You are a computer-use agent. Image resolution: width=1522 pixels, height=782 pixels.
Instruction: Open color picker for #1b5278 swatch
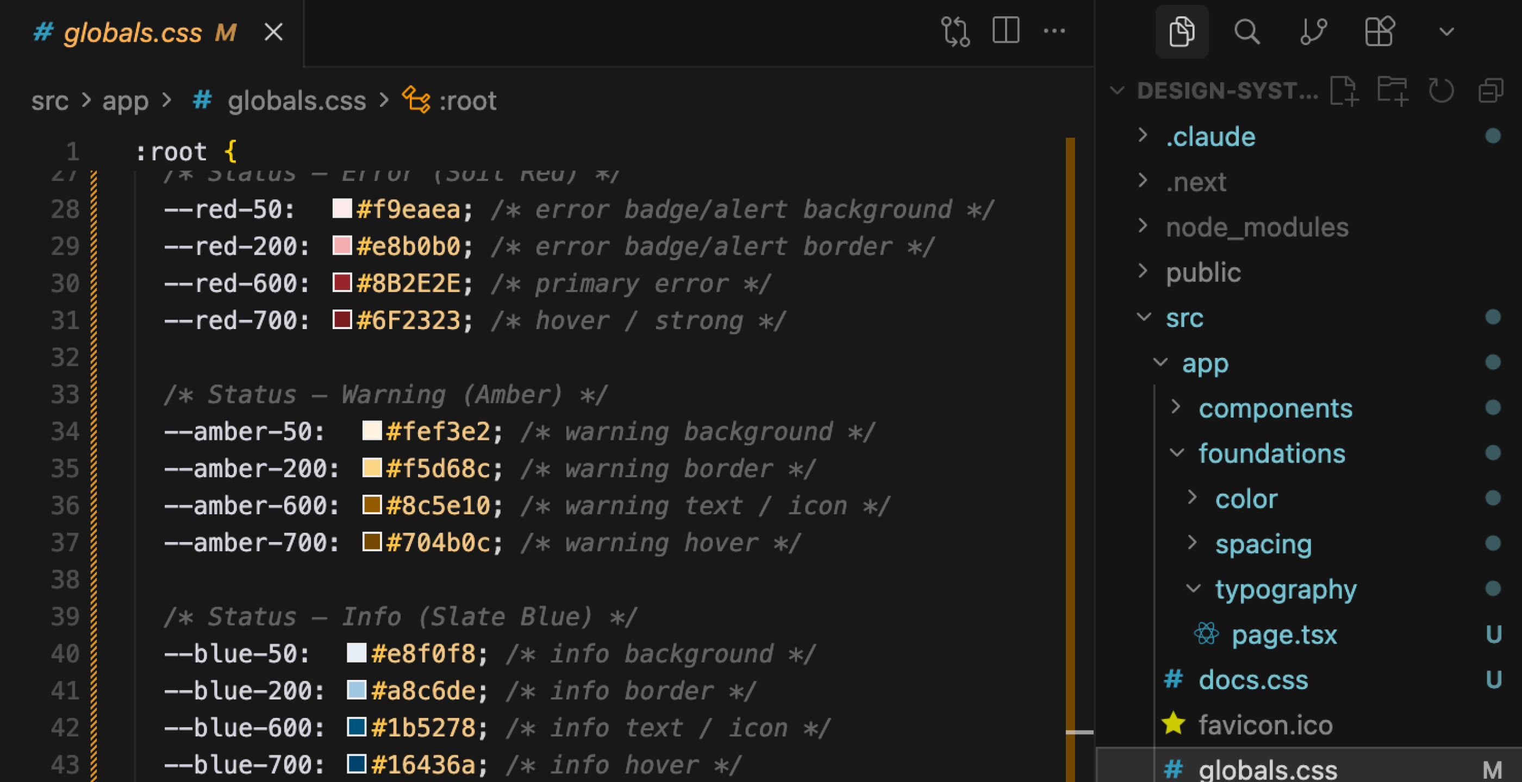tap(356, 727)
